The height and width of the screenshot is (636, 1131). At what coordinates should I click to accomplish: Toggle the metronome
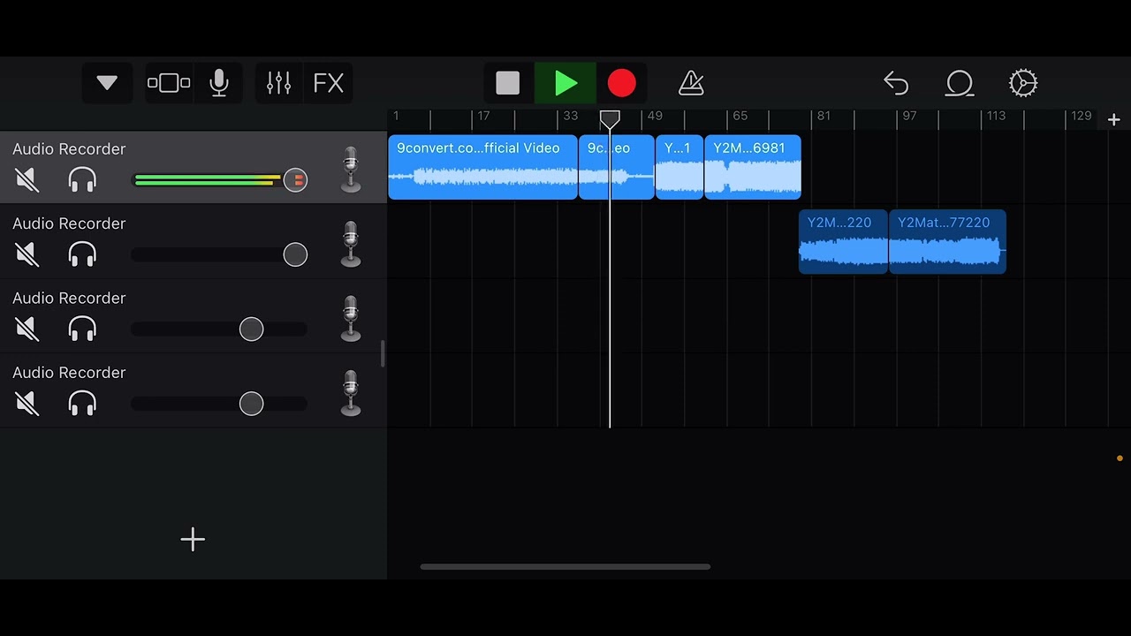691,83
